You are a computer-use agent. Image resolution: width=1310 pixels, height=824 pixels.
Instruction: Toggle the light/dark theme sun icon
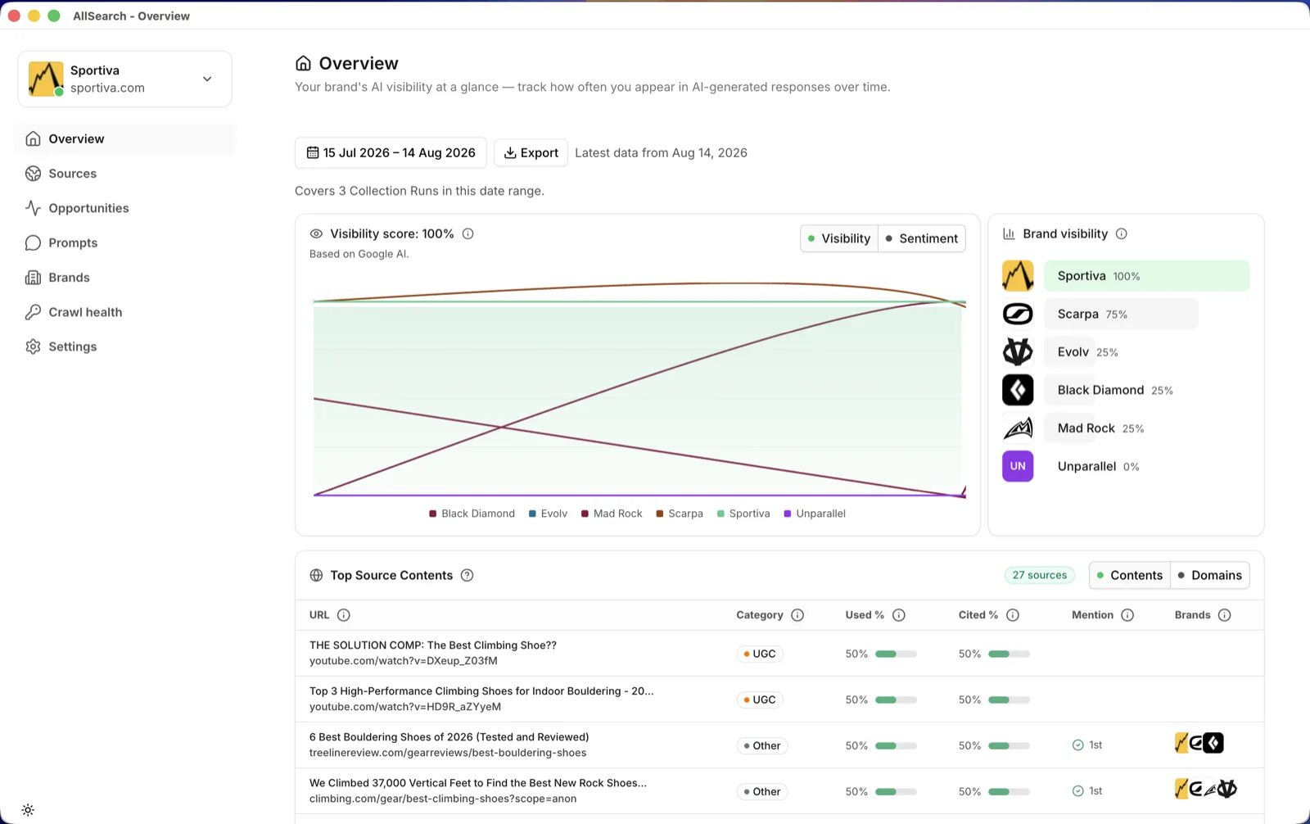click(28, 810)
